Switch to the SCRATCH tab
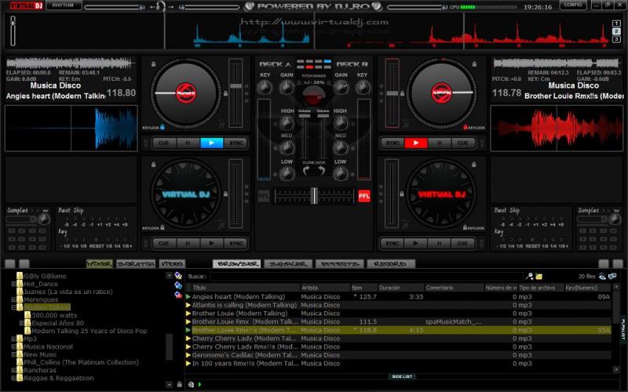Viewport: 628px width, 392px height. point(136,264)
